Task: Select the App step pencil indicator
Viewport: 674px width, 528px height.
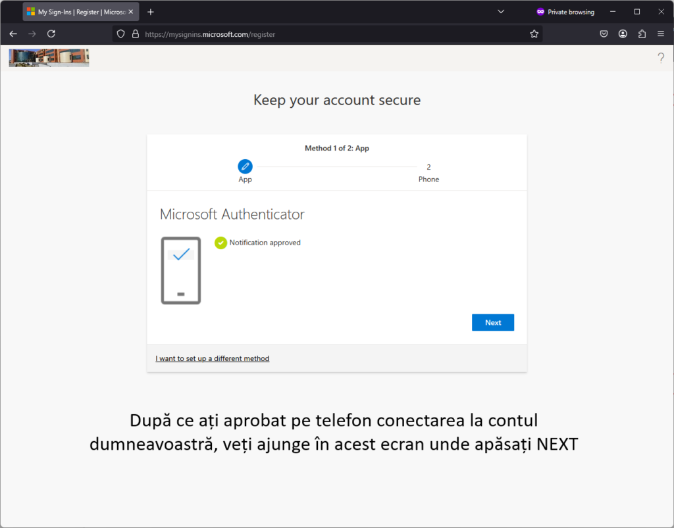Action: pyautogui.click(x=245, y=166)
